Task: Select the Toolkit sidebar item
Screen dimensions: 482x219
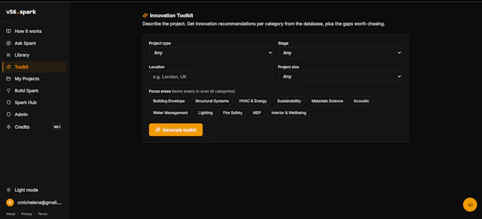Action: click(34, 67)
